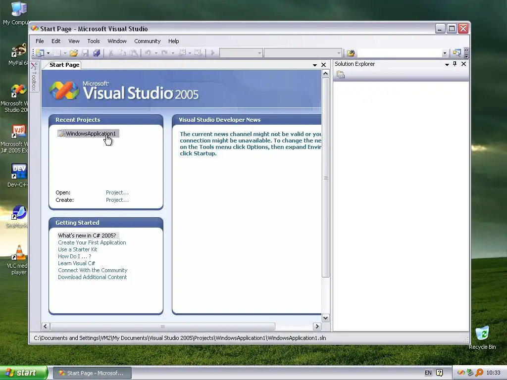
Task: Click the EN language indicator in taskbar
Action: coord(428,373)
